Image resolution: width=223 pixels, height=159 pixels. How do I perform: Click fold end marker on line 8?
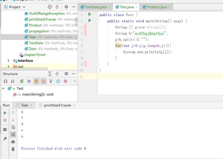tap(97, 58)
